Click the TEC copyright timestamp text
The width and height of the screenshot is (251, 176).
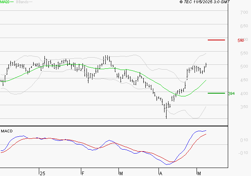(205, 2)
